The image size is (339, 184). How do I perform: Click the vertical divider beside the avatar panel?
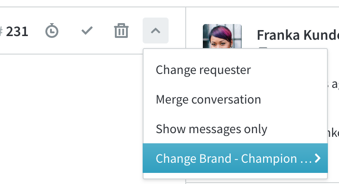(x=186, y=28)
